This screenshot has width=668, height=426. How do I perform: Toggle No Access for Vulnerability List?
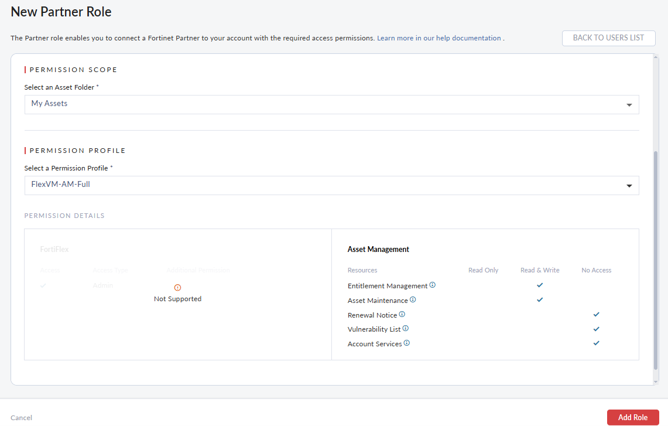pos(596,329)
